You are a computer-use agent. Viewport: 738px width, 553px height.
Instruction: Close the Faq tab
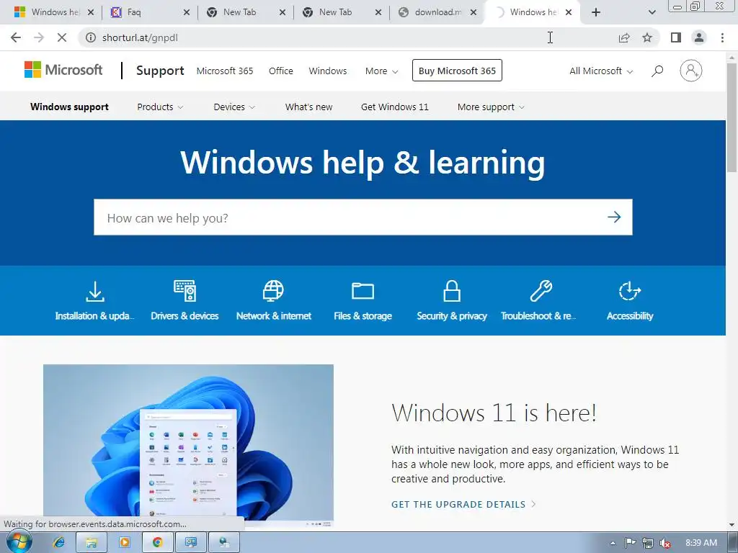[x=187, y=12]
